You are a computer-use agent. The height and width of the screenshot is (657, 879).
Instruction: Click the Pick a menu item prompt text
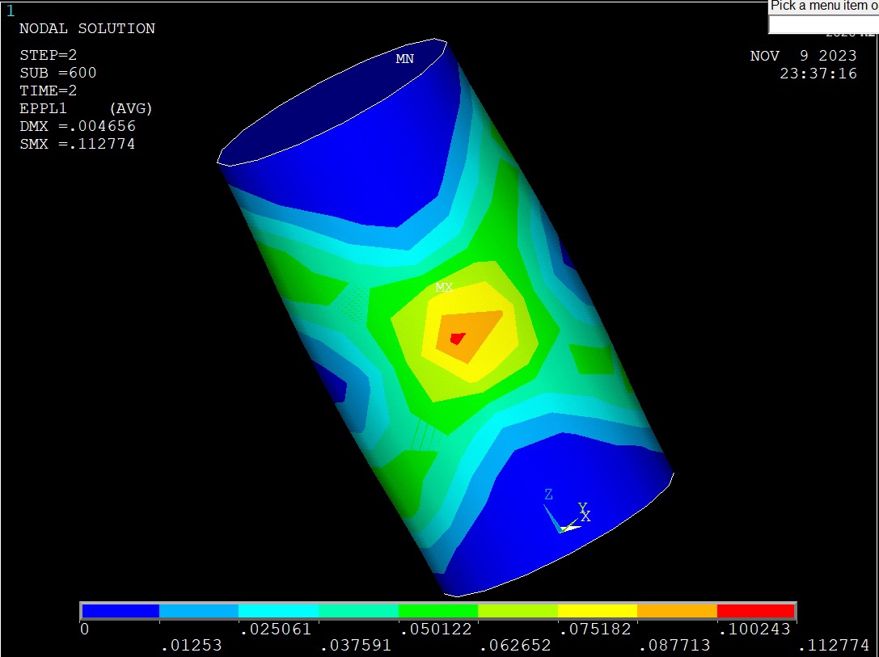825,6
